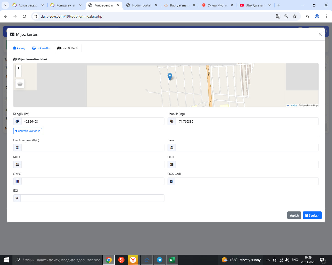Click into the Uzunlik (lng) field
This screenshot has height=265, width=332.
pyautogui.click(x=247, y=121)
